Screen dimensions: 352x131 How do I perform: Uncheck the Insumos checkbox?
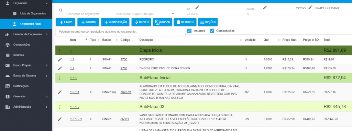point(189,31)
